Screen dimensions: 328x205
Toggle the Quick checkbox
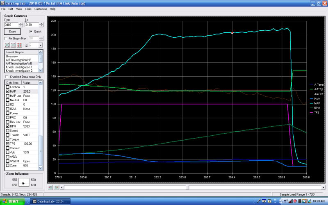tap(30, 31)
